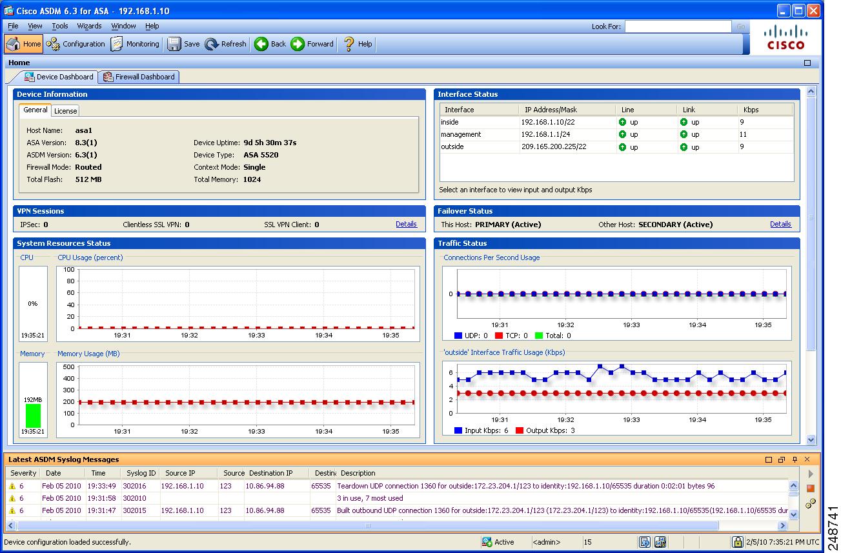The image size is (841, 553).
Task: Maximize the Latest ASDM Syslog Messages panel
Action: coord(768,459)
